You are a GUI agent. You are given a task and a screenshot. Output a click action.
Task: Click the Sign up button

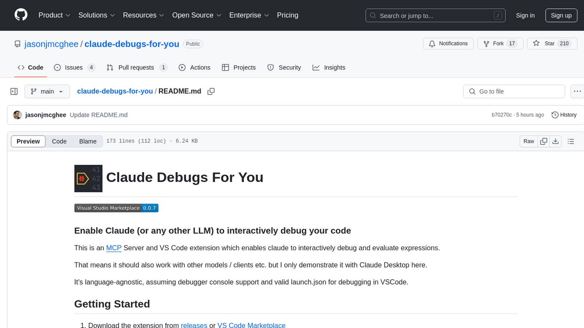561,15
